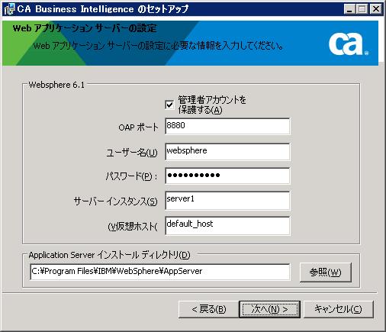Click the OAP ポート field containing 8880
Image resolution: width=386 pixels, height=332 pixels.
pos(227,126)
